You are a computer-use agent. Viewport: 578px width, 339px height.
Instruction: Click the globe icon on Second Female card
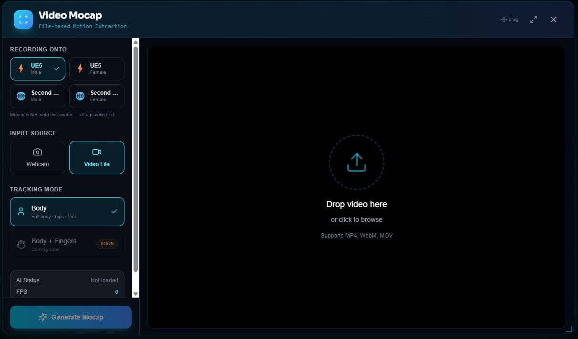point(80,96)
